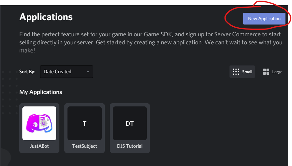
Task: Select the DJS Tutorial "DT" placeholder icon
Action: click(130, 123)
